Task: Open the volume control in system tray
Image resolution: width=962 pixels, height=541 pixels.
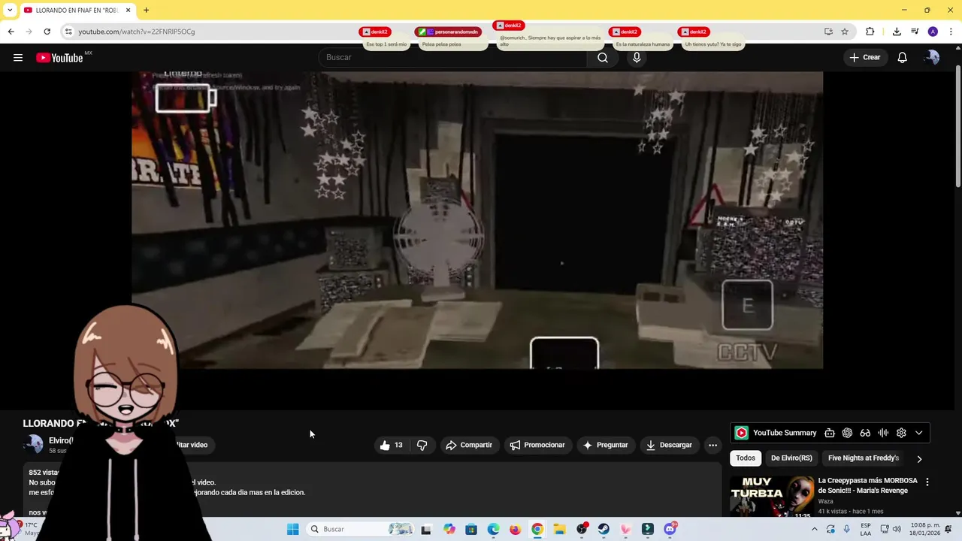Action: click(x=897, y=529)
